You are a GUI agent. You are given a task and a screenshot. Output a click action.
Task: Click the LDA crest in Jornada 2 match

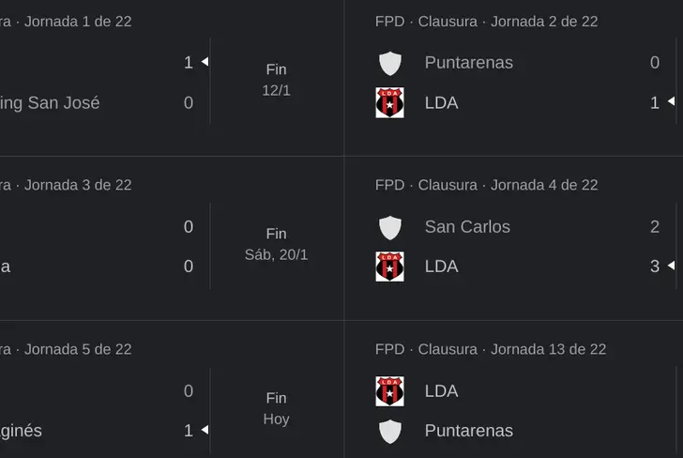click(389, 102)
